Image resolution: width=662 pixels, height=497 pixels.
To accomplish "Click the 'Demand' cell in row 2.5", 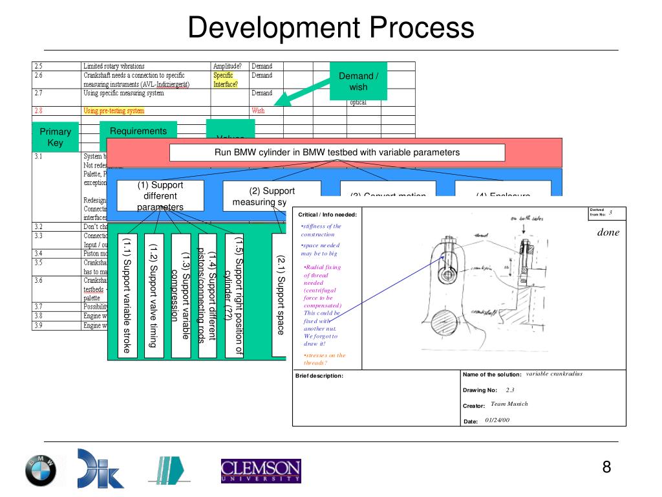I will pos(266,67).
